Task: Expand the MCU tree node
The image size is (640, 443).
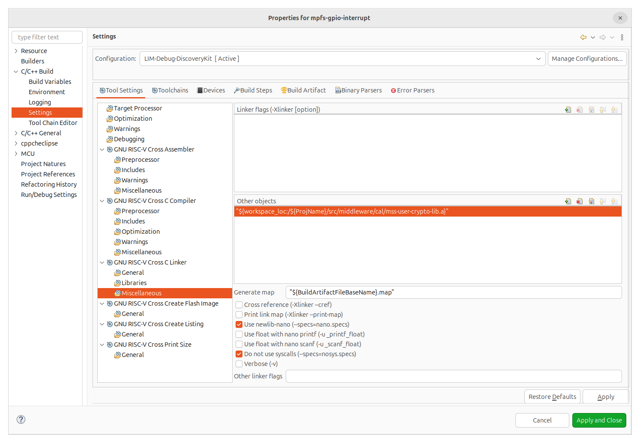Action: pos(16,154)
